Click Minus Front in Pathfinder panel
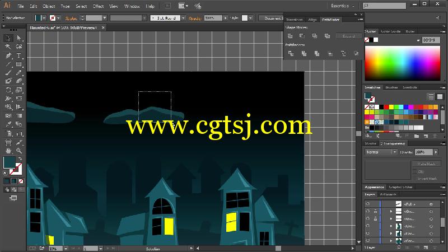The height and width of the screenshot is (252, 448). pyautogui.click(x=302, y=36)
